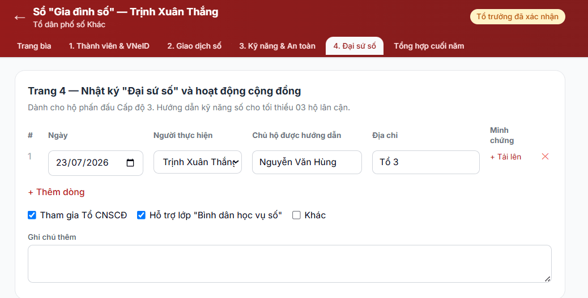Check the Khác checkbox

pyautogui.click(x=296, y=215)
